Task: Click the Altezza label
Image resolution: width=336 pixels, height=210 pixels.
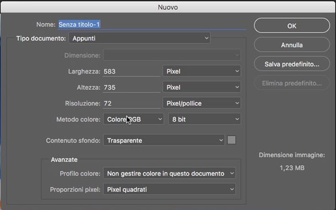Action: click(89, 87)
